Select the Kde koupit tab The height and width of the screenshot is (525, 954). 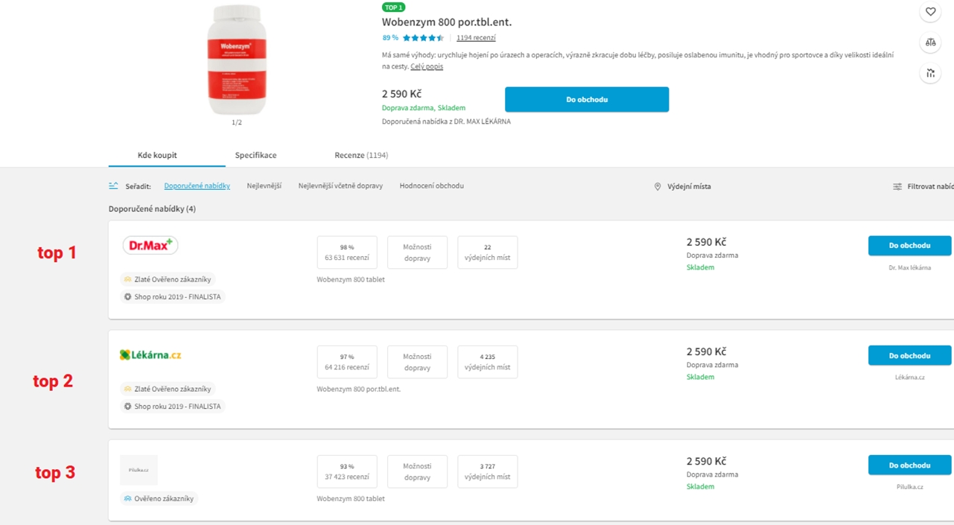point(157,156)
